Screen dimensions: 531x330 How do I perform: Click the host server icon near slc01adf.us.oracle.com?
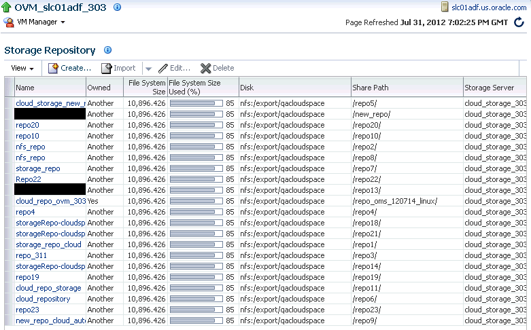(445, 7)
